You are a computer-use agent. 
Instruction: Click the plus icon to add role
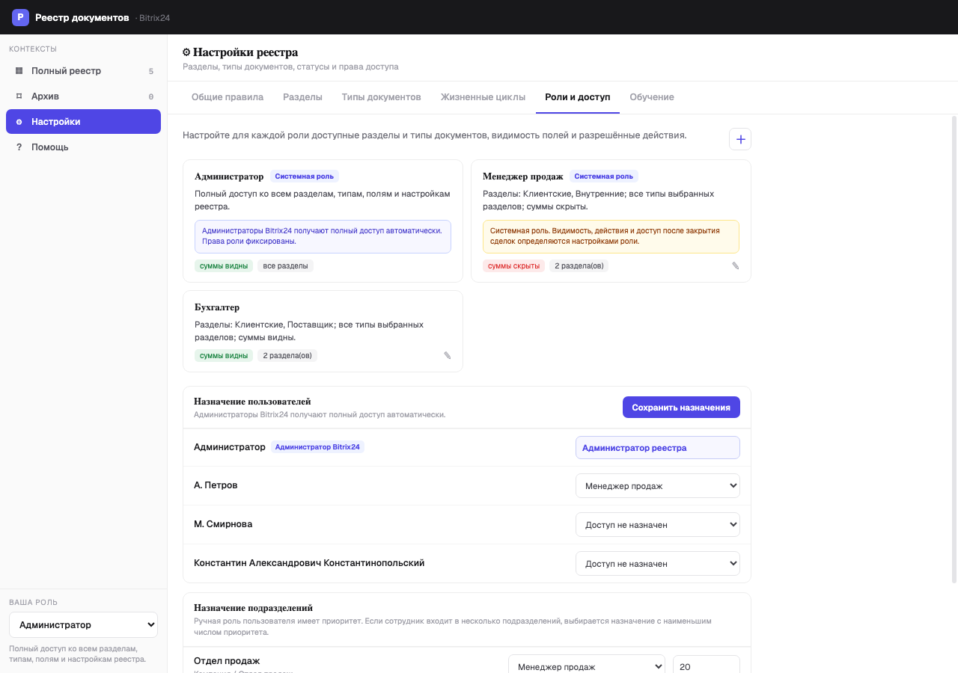[x=740, y=139]
